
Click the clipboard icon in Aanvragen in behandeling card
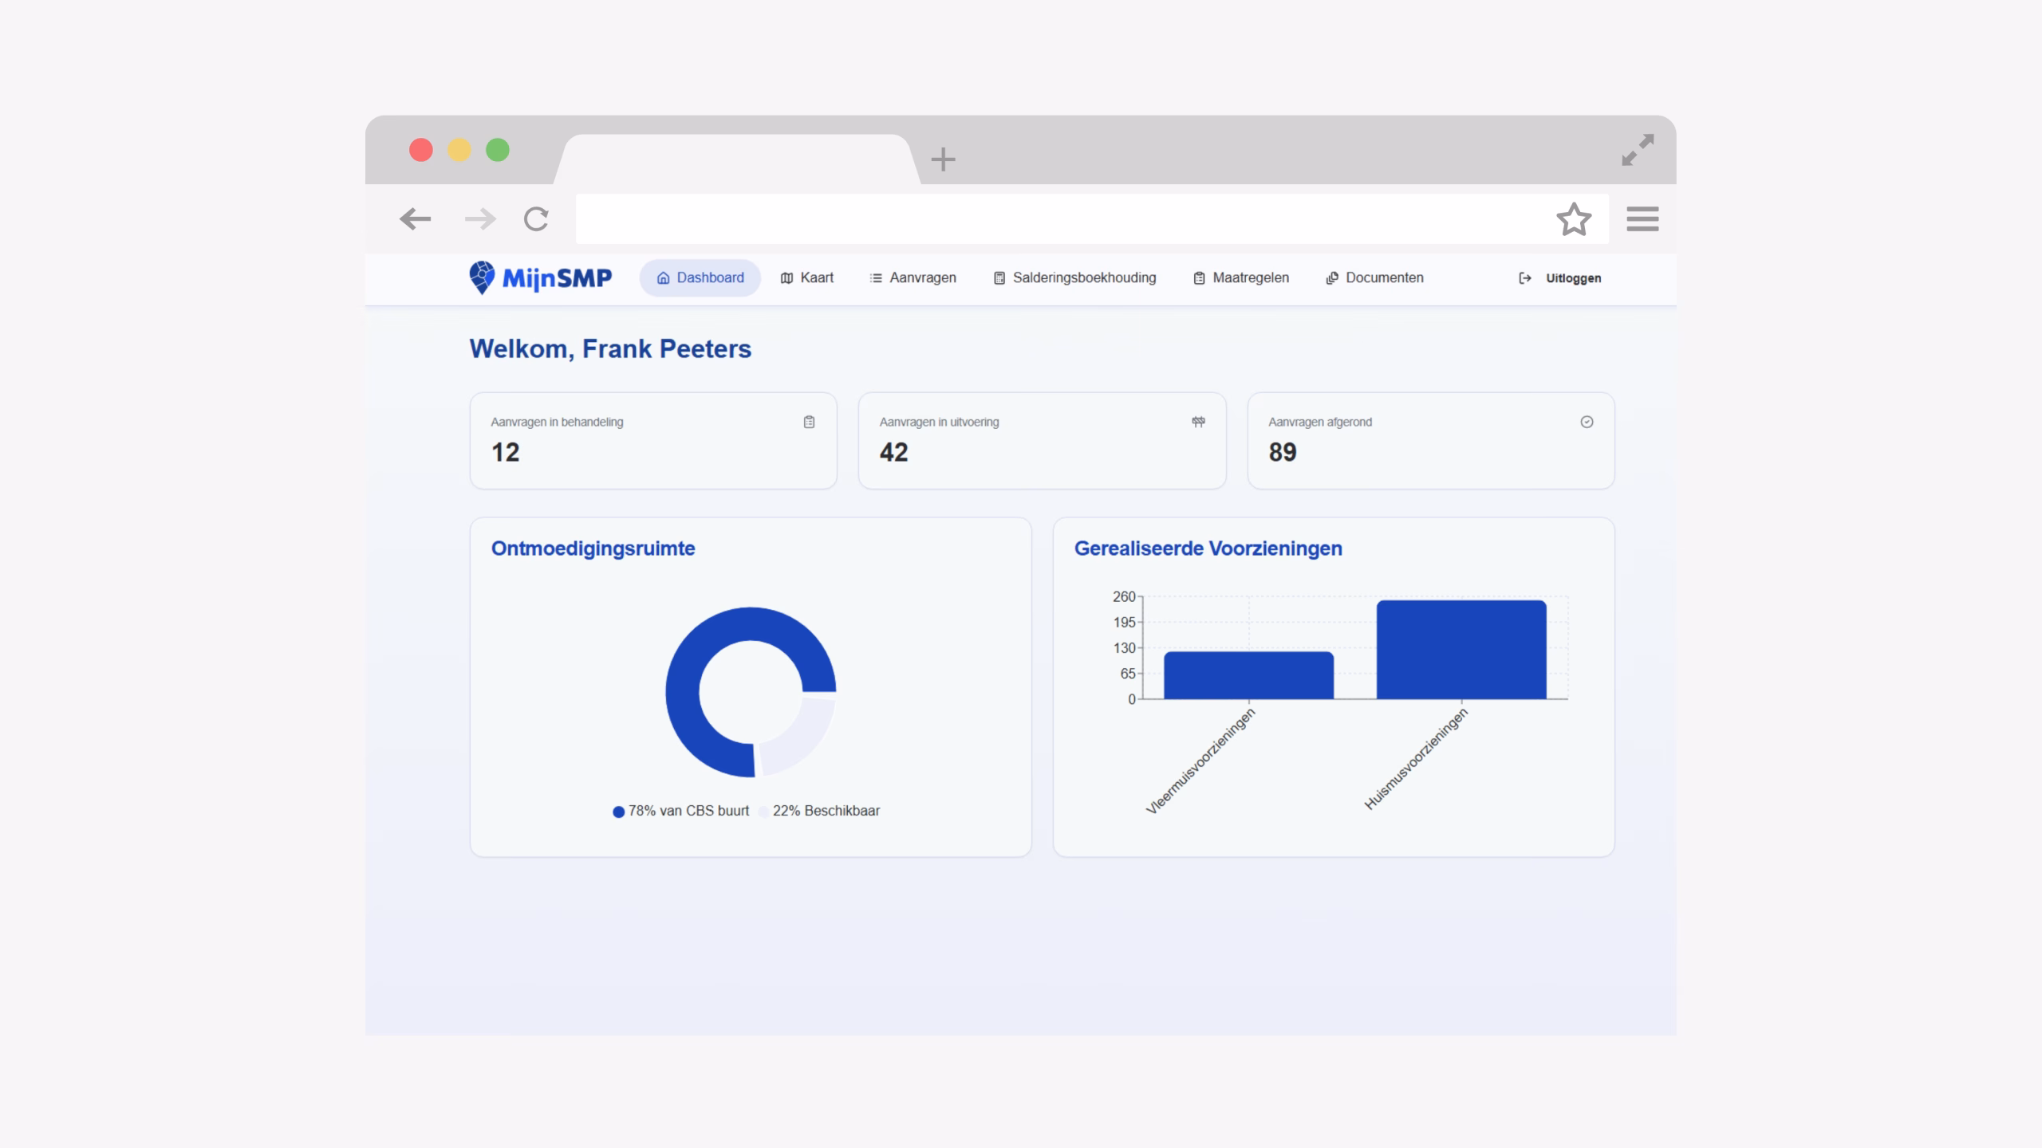(x=809, y=422)
